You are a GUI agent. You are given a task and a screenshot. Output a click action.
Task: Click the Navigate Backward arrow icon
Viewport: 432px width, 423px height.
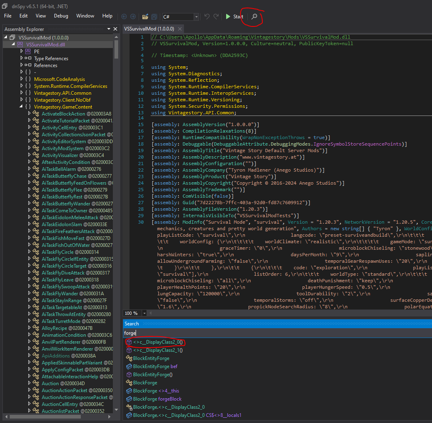pyautogui.click(x=124, y=17)
